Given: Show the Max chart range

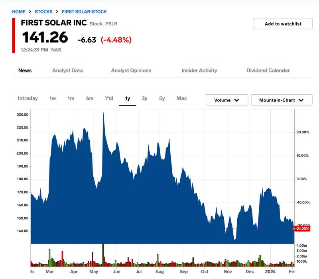Looking at the screenshot, I should coord(182,98).
